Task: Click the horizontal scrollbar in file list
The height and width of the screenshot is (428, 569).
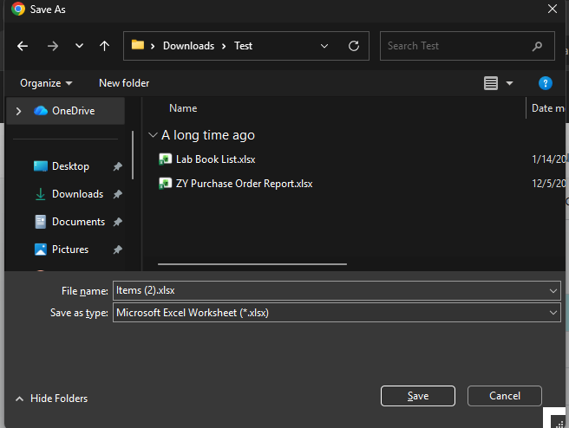Action: coord(252,263)
